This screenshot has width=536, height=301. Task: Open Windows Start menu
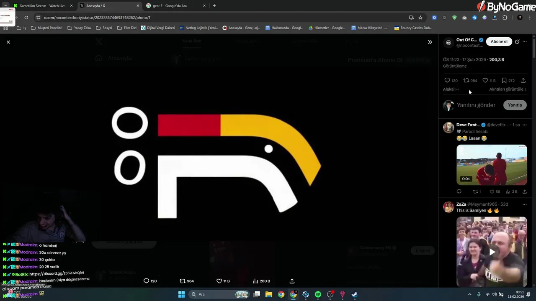click(181, 294)
